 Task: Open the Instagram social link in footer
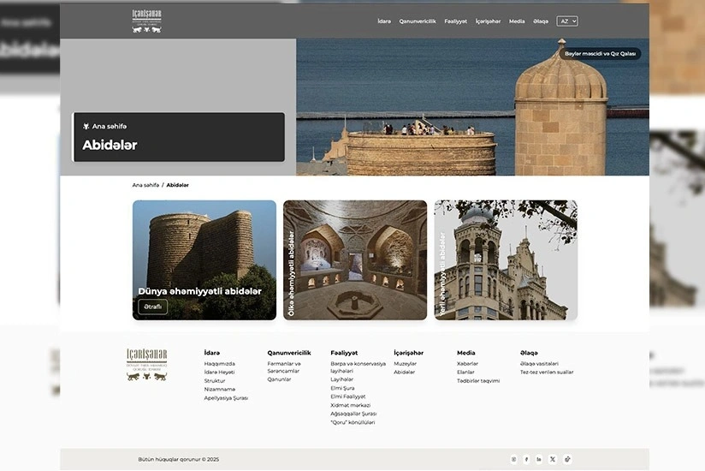pyautogui.click(x=513, y=459)
